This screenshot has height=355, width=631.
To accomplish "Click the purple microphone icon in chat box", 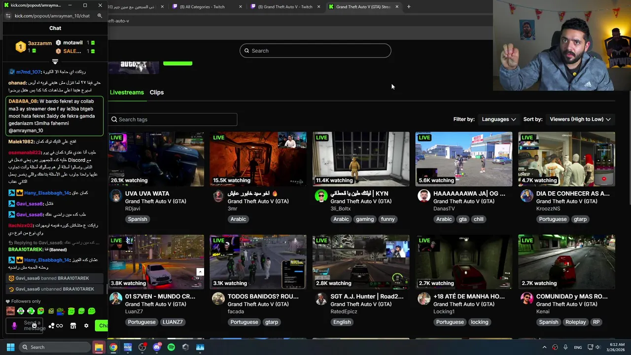I will pos(14,326).
